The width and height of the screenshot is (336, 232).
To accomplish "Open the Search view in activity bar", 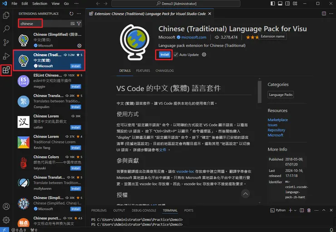I will click(6, 29).
